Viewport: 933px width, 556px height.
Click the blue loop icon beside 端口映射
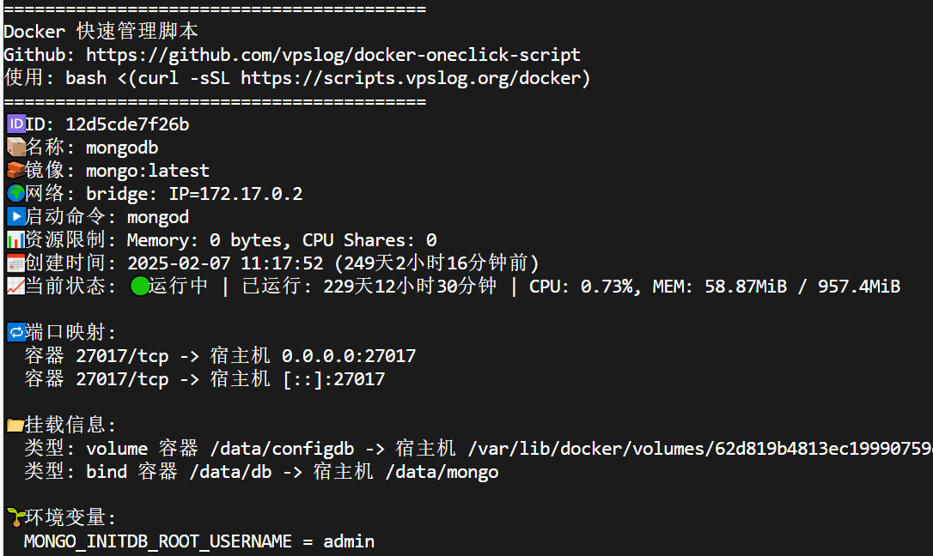15,333
